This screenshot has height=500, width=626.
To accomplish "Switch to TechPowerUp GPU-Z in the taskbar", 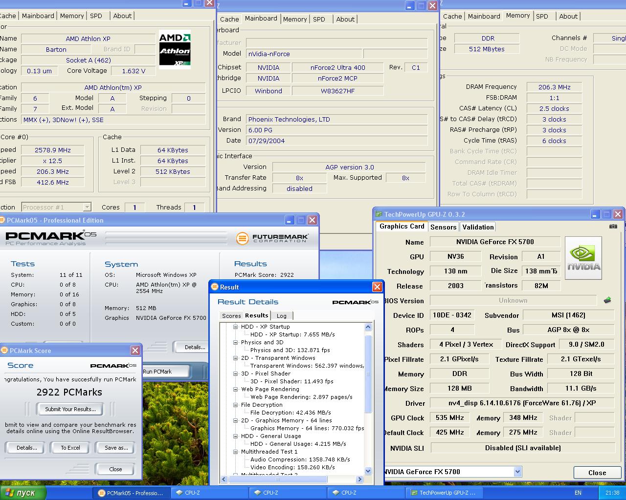I will pos(445,493).
